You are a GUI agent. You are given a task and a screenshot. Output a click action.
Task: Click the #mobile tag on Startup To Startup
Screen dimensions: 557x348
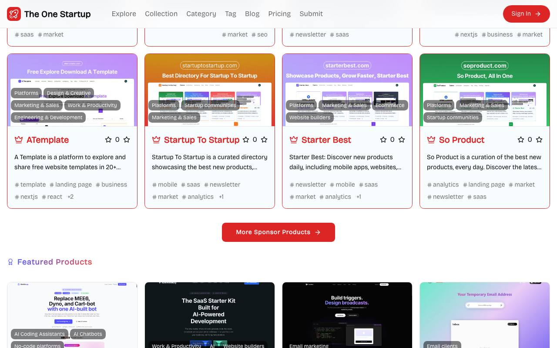click(x=164, y=184)
